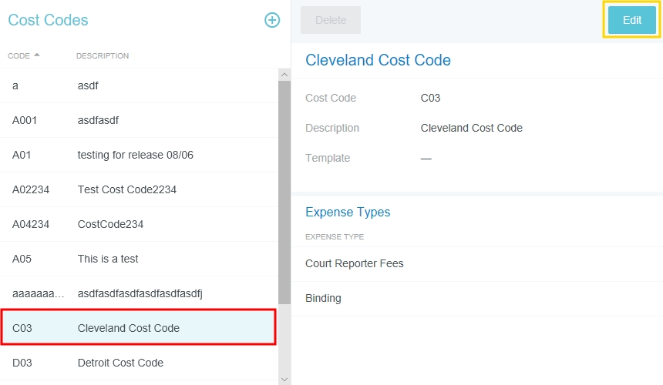Choose Test Cost Code2234 row

point(139,190)
